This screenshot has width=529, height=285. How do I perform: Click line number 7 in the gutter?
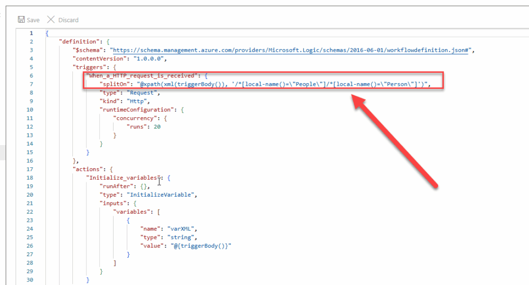pos(31,84)
